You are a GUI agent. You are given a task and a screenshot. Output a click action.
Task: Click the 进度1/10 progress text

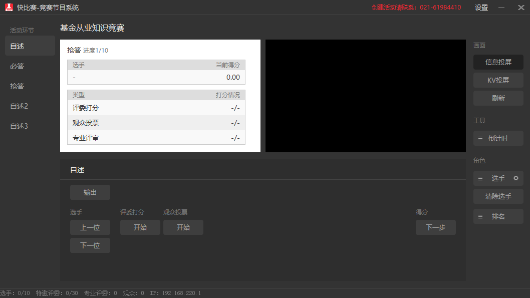[x=96, y=51]
